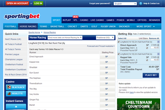Switch to the Sport tab

tap(56, 20)
